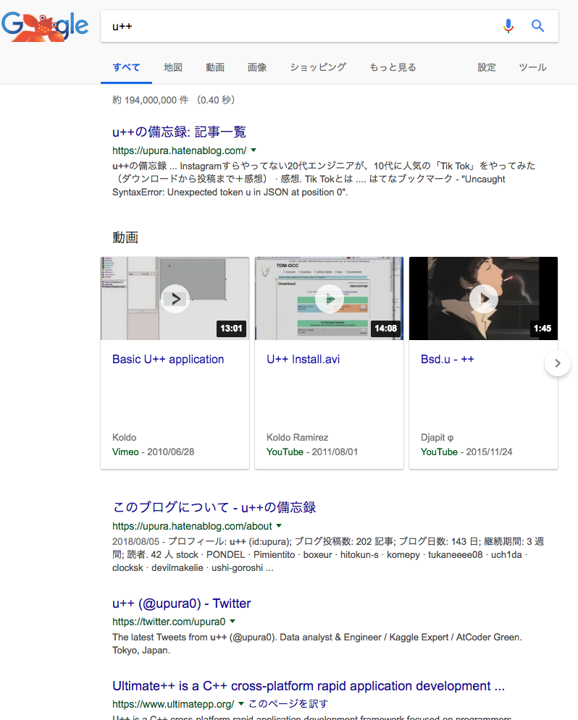
Task: Click Djapit φ uploader name
Action: 437,438
